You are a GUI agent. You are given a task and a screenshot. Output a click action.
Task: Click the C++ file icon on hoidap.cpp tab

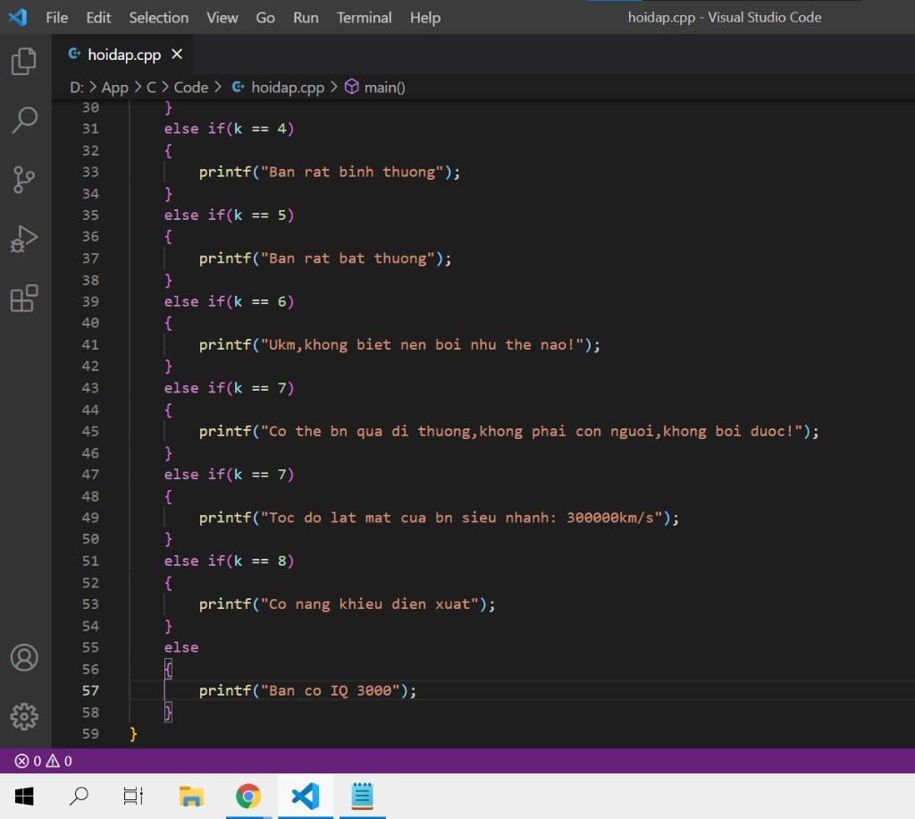click(x=74, y=54)
